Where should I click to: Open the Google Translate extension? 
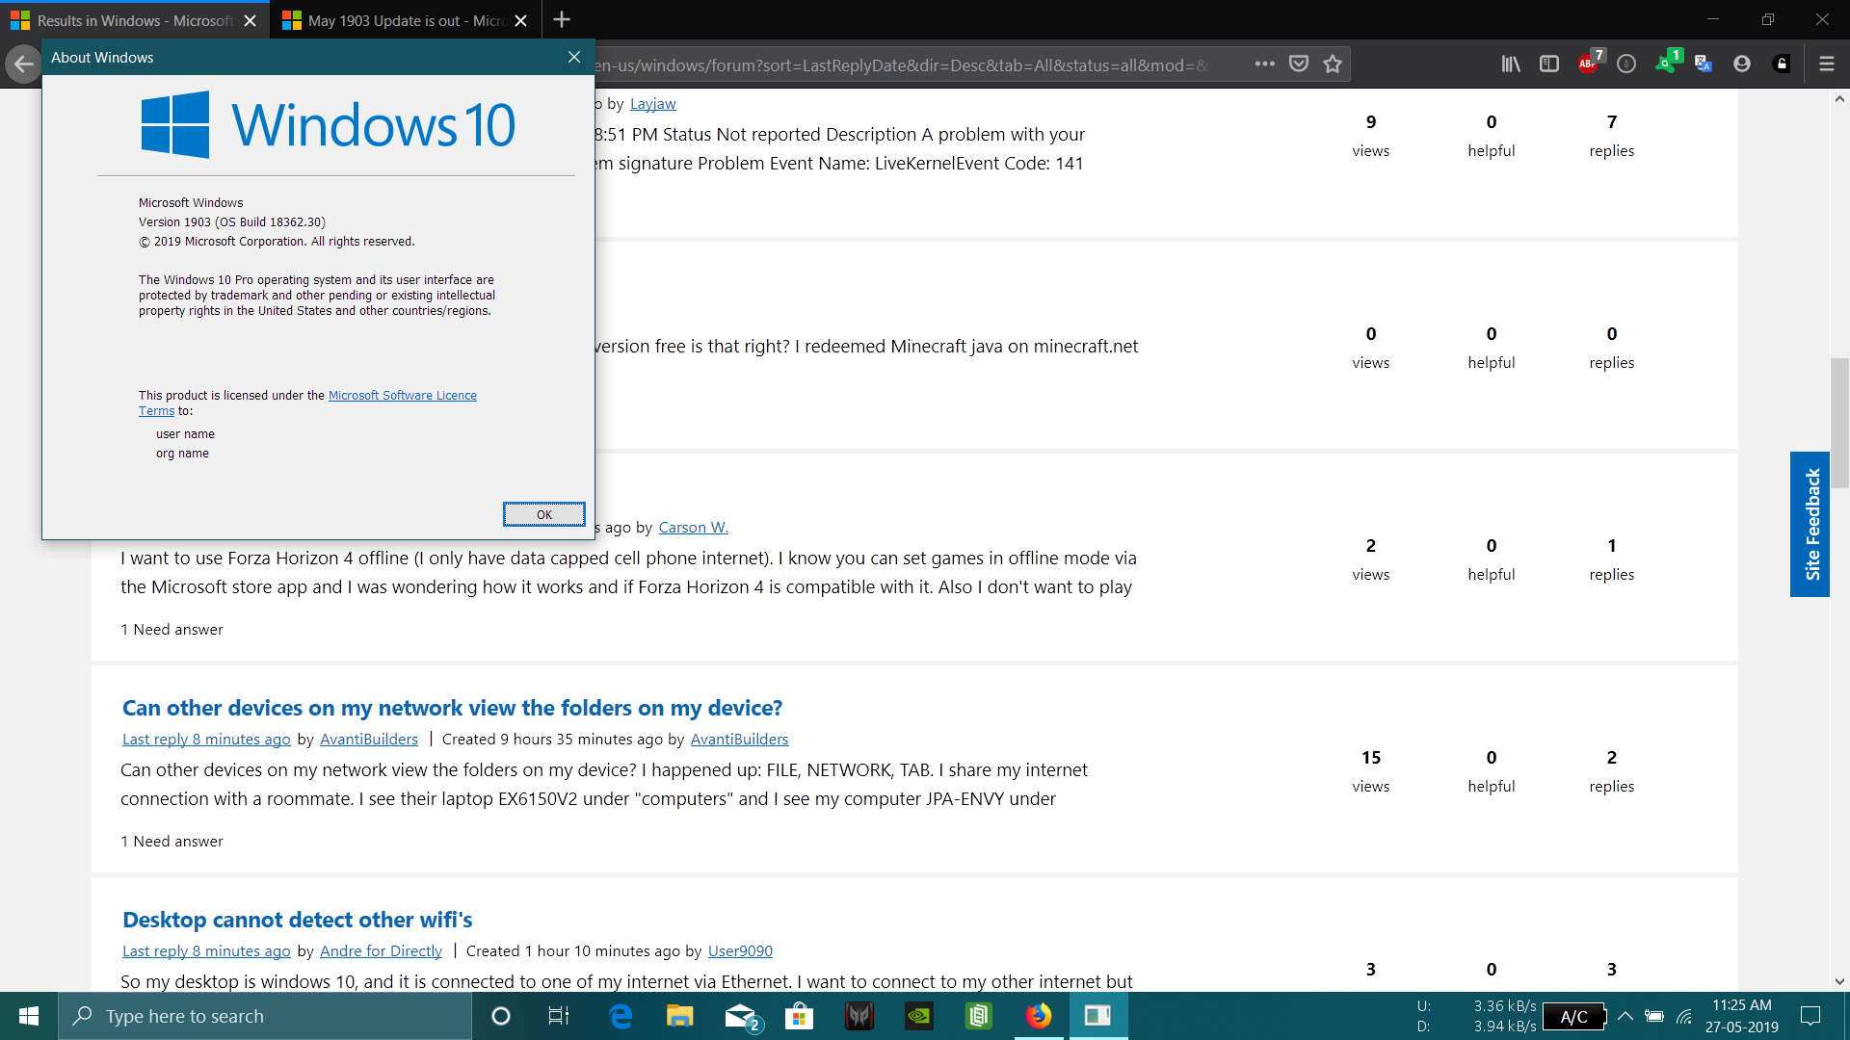click(1704, 64)
